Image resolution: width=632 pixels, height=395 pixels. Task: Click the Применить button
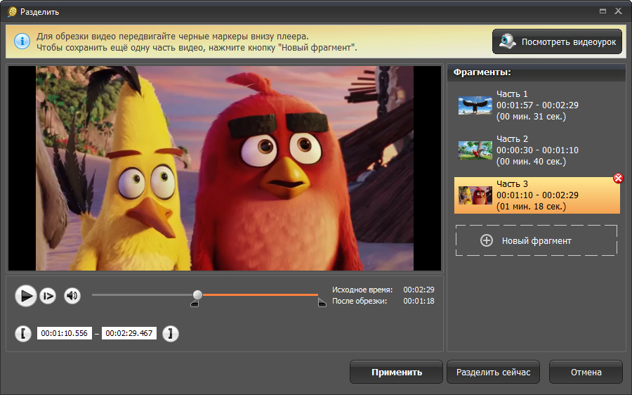pos(396,373)
